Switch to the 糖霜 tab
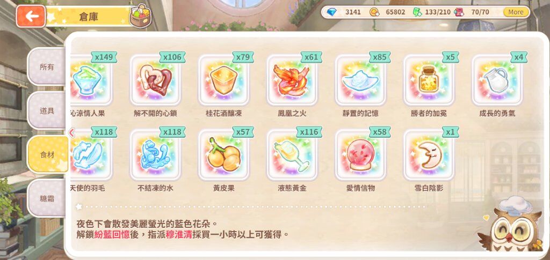 tap(47, 199)
